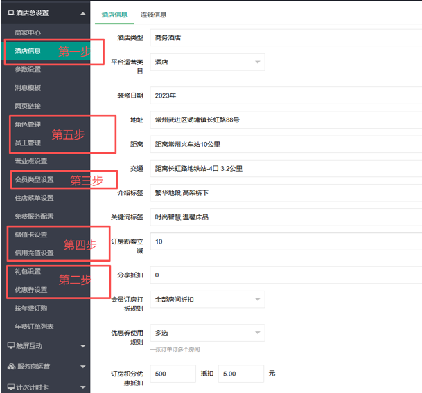The width and height of the screenshot is (422, 393).
Task: Click the icon beside 服务商运营
Action: [11, 366]
